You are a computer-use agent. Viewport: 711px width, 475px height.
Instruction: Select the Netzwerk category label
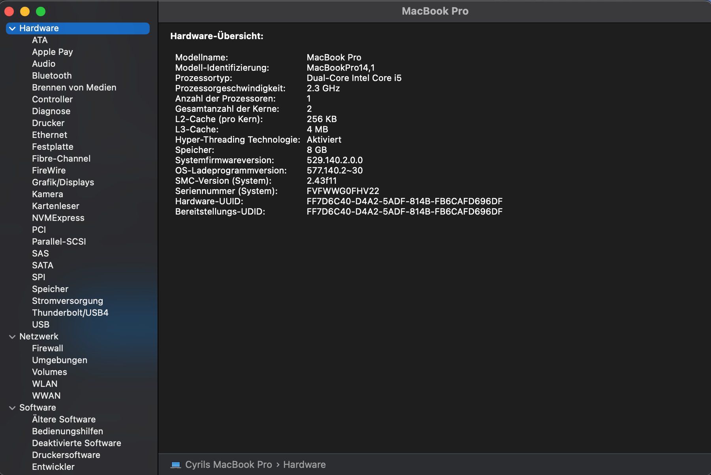(x=39, y=337)
